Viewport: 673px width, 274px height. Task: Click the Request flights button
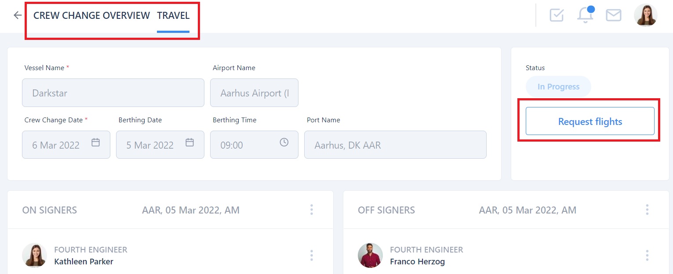(590, 121)
